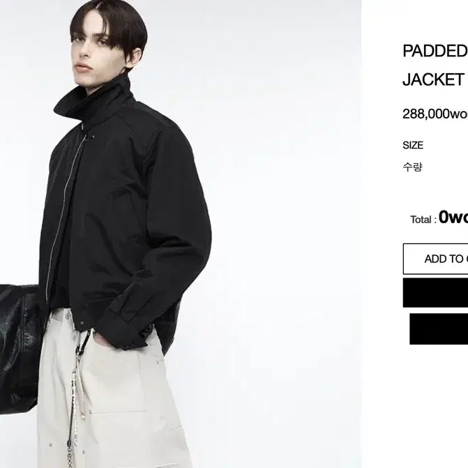
Task: Open the model photo of the black jacket
Action: 181,234
